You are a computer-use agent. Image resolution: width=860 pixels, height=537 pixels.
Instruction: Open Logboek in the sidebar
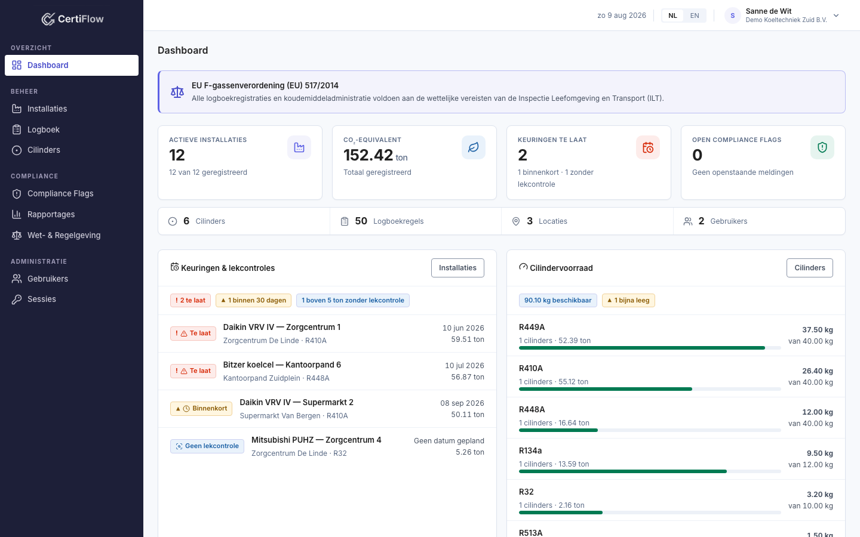point(72,129)
